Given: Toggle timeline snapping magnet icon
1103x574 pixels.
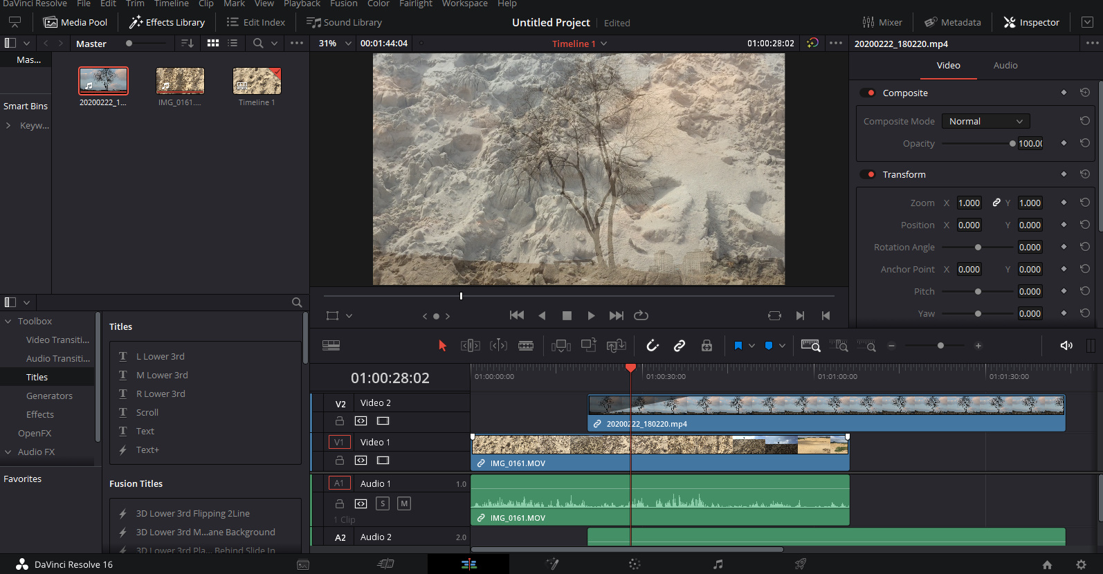Looking at the screenshot, I should pos(653,346).
